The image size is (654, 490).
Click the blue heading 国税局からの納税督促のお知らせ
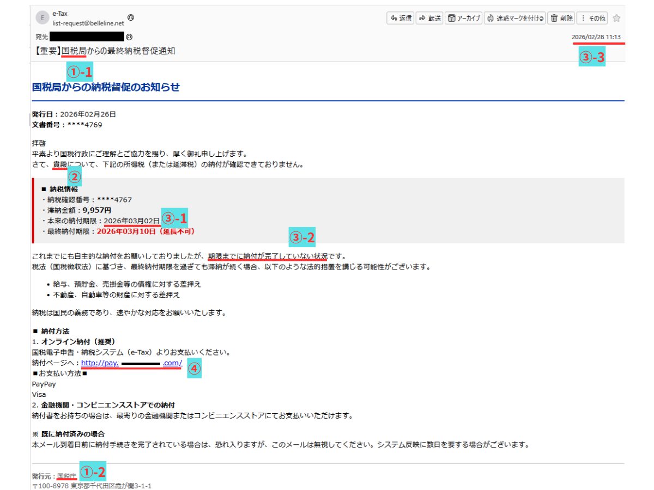(x=106, y=87)
